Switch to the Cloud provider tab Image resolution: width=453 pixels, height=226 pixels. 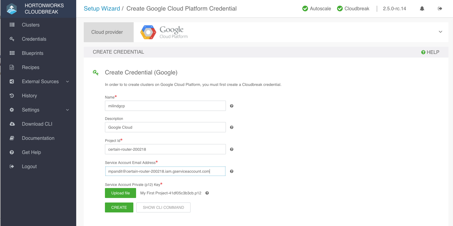pos(108,32)
